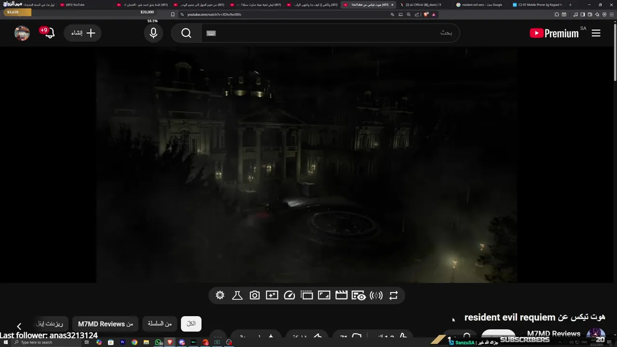Click the bookmark icon in address bar
This screenshot has height=347, width=617.
point(173,14)
